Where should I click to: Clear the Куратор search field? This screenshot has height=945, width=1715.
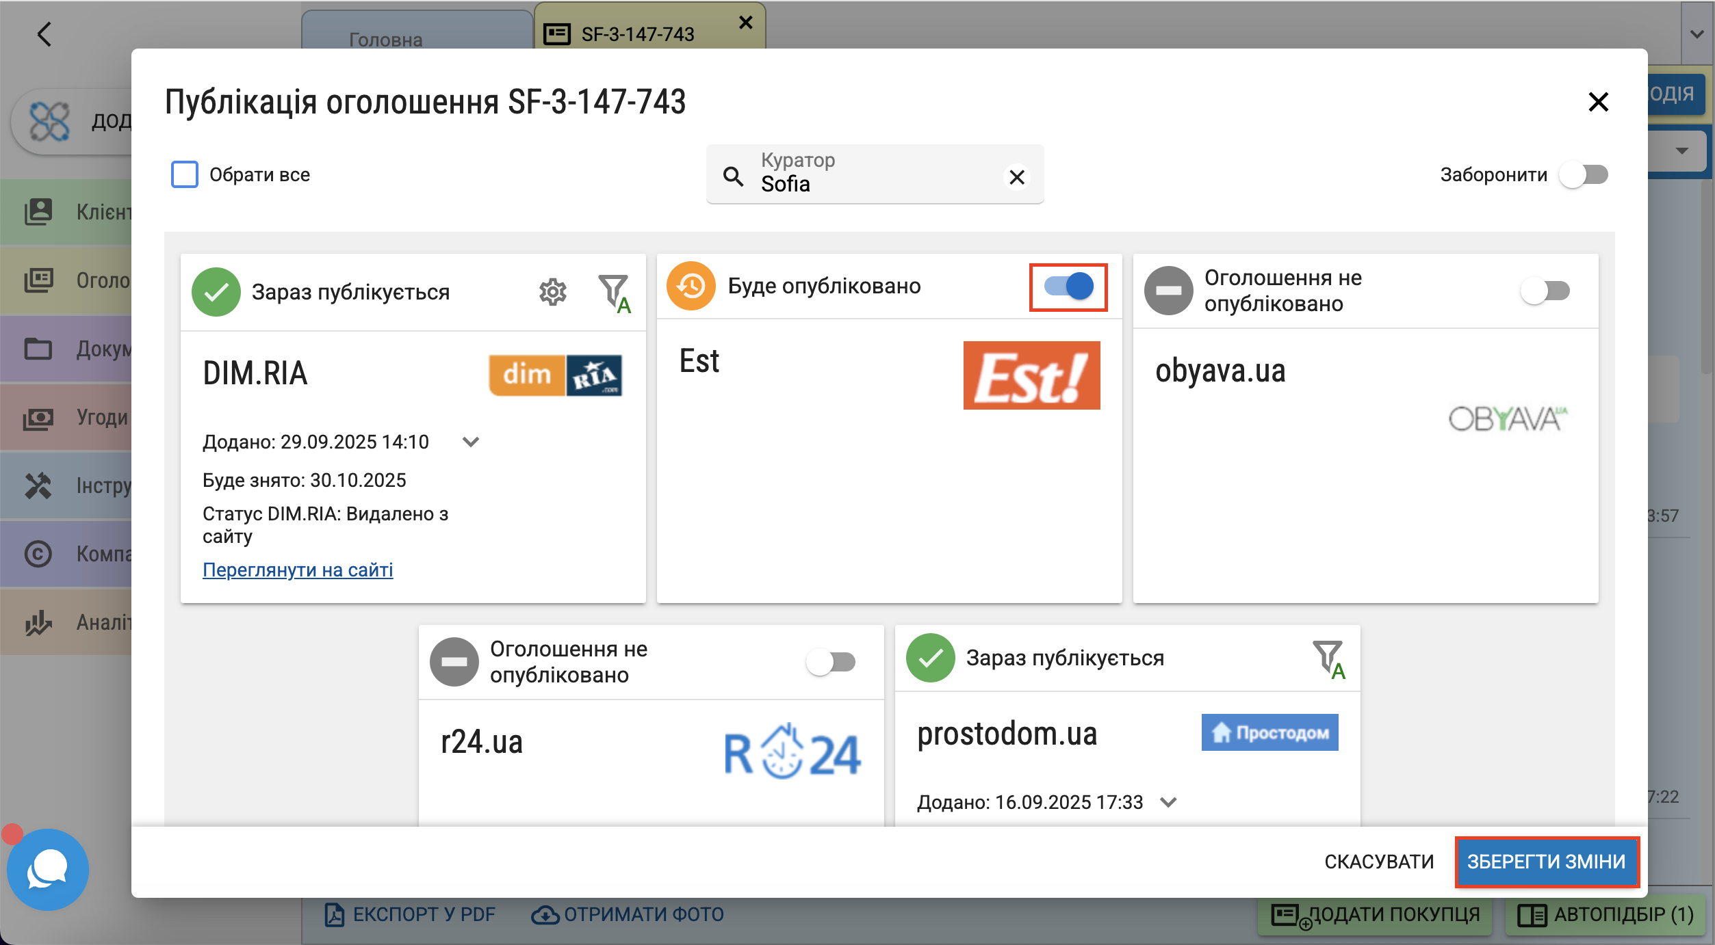(x=1017, y=177)
